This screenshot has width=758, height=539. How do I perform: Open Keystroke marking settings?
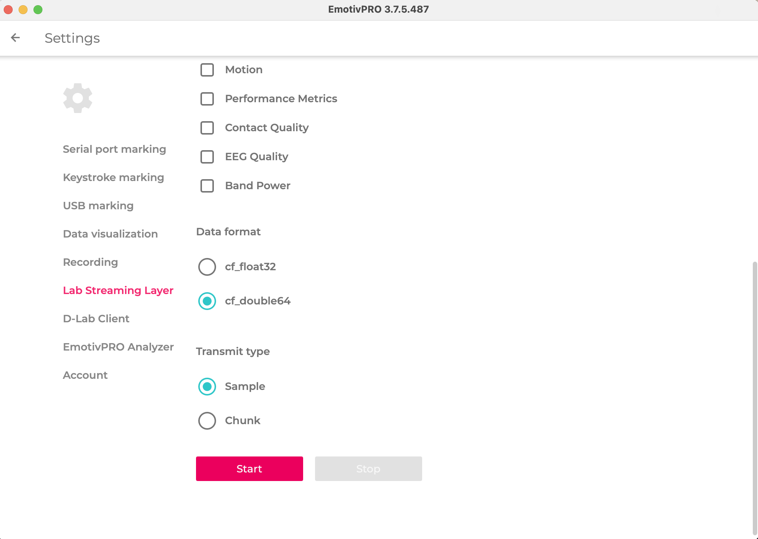(113, 177)
